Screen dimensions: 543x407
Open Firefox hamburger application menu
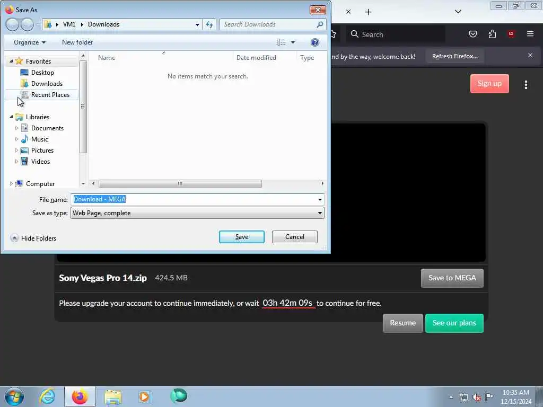530,34
